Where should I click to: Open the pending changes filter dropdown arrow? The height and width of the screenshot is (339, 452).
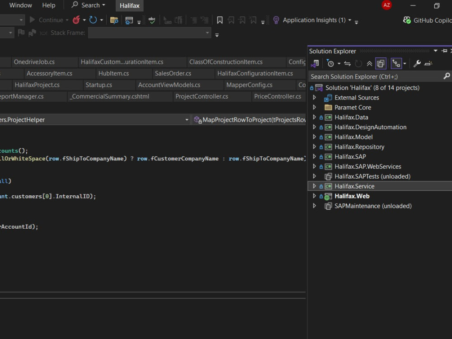point(339,64)
